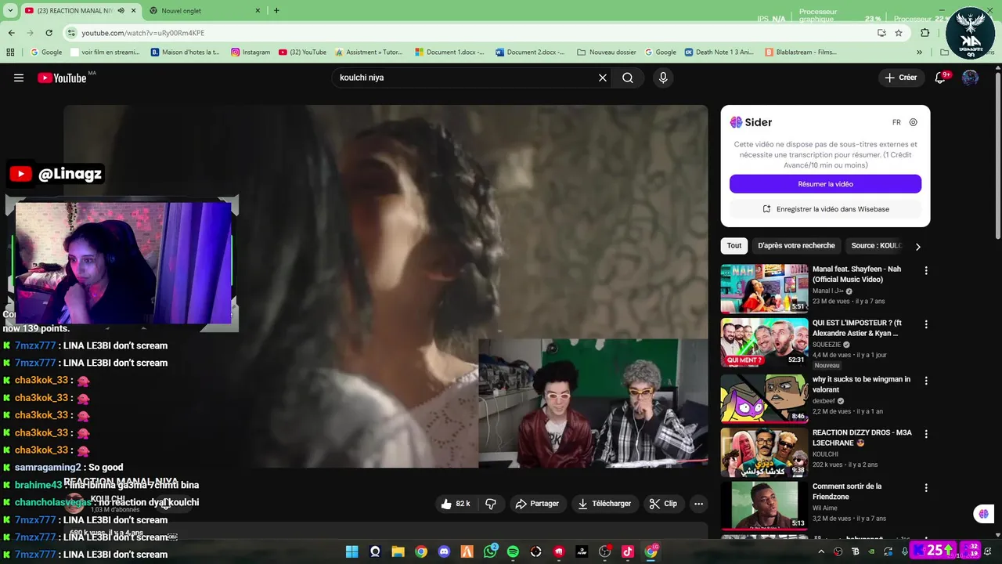Open WhatsApp from the taskbar
The image size is (1002, 564).
490,551
